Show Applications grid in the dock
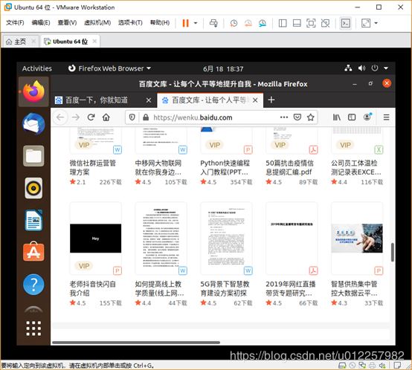 (33, 328)
